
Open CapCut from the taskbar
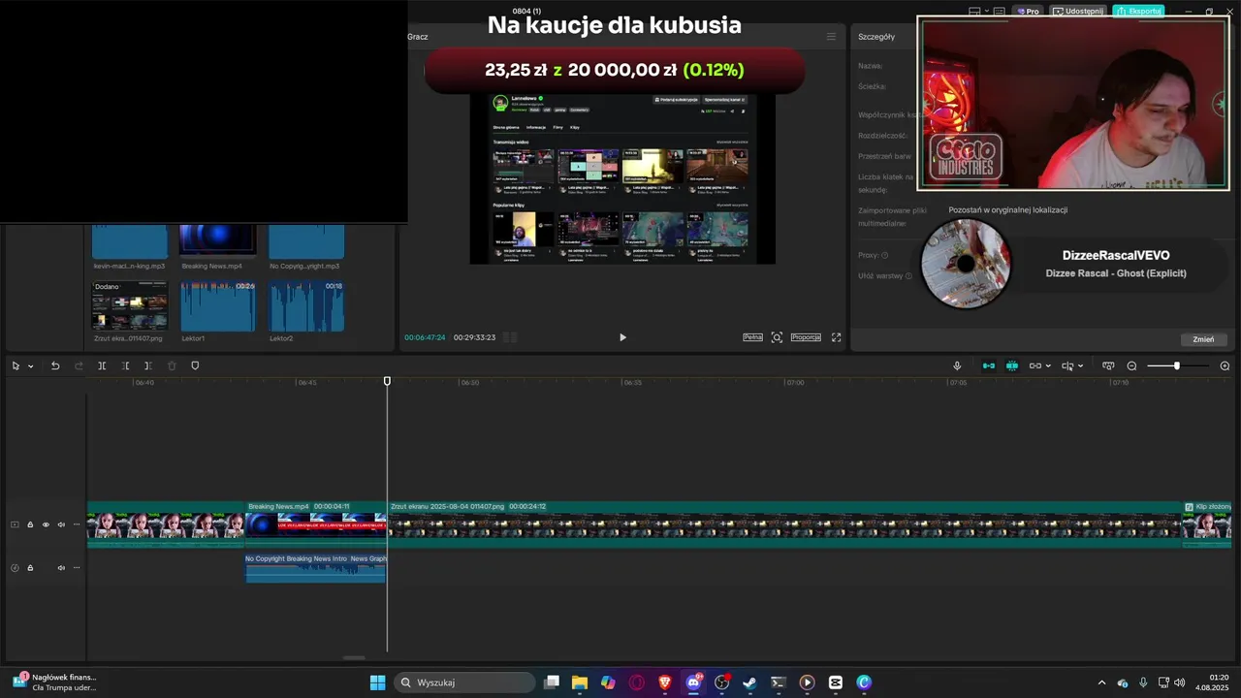point(836,682)
